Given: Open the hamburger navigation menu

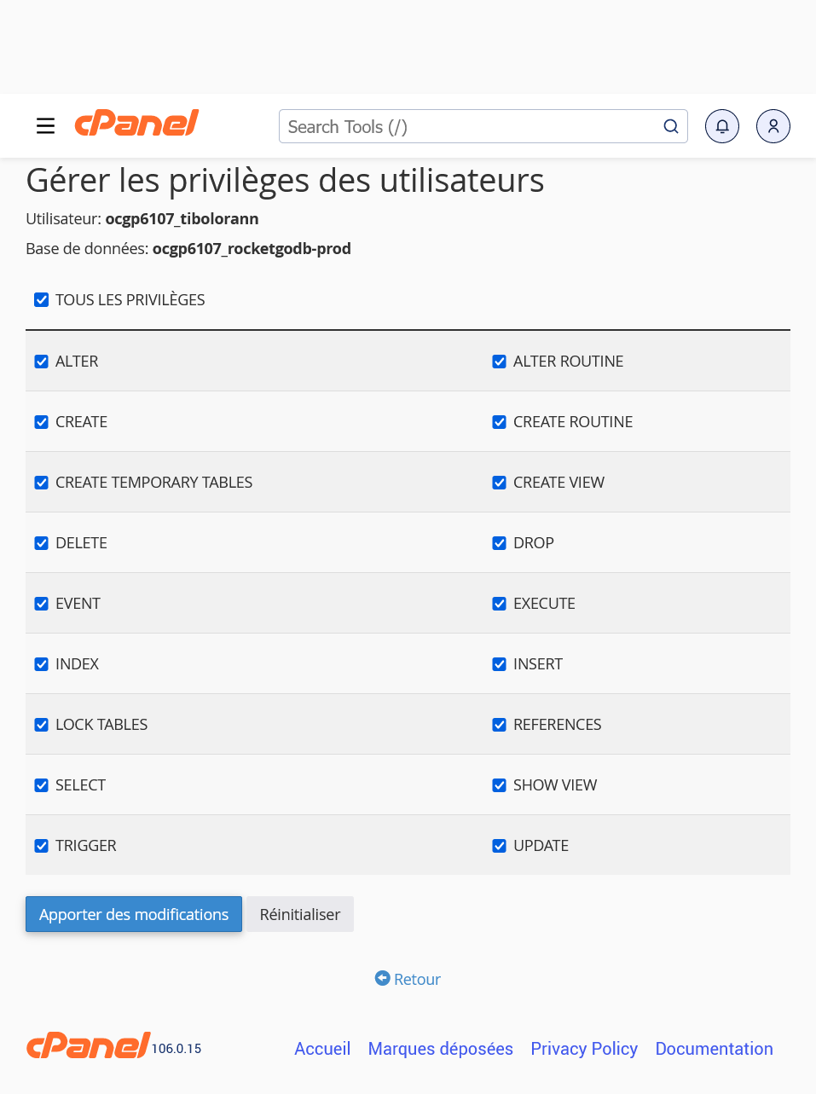Looking at the screenshot, I should point(45,126).
